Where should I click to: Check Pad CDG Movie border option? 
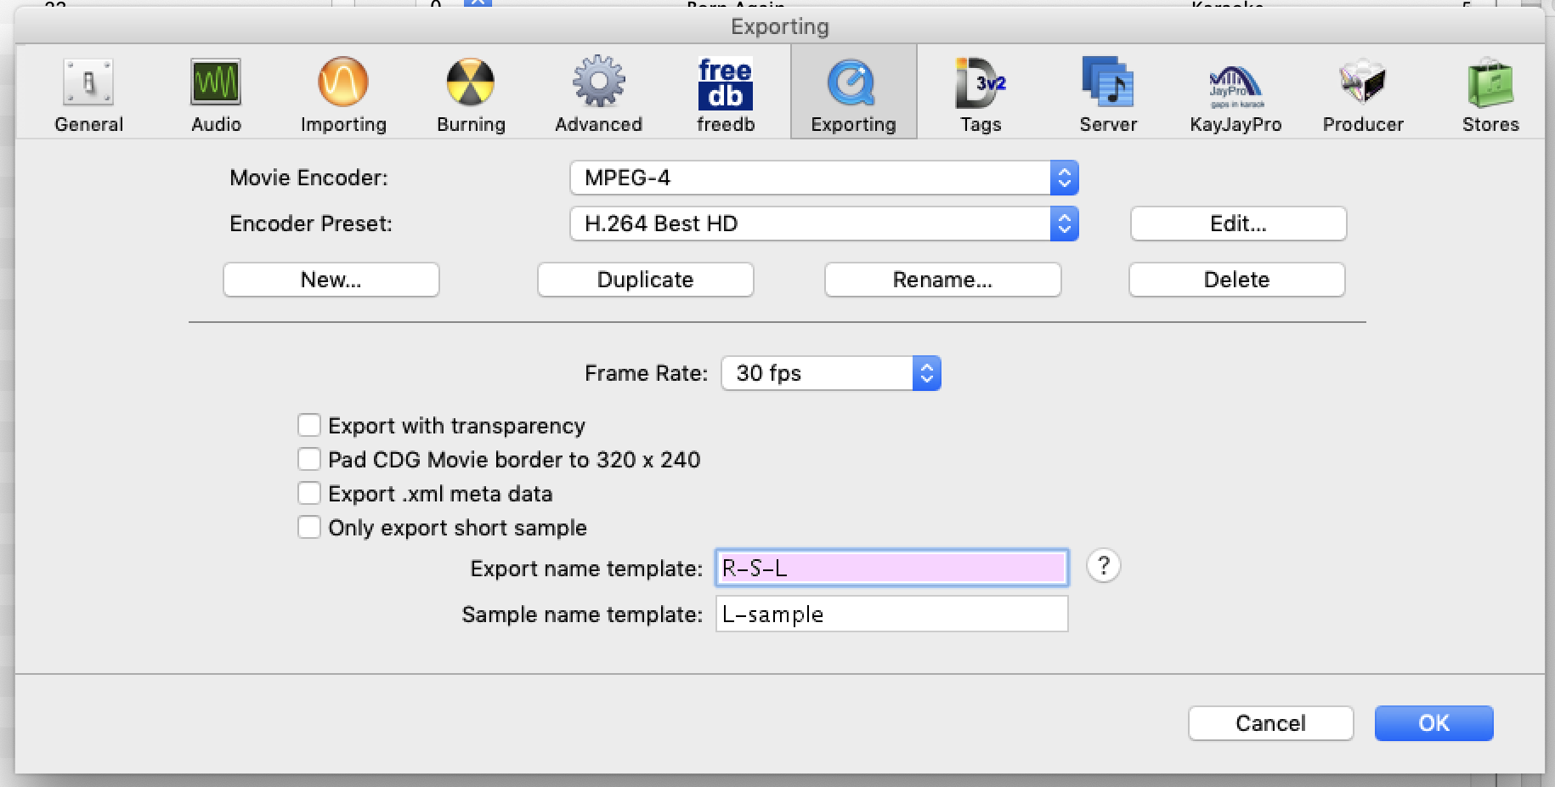click(x=309, y=460)
